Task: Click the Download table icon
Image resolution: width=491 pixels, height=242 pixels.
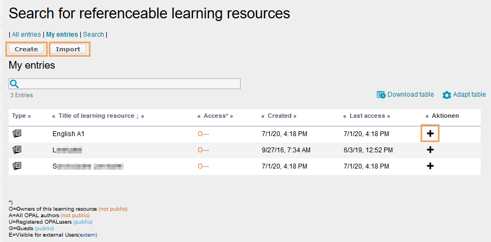Action: coord(381,95)
